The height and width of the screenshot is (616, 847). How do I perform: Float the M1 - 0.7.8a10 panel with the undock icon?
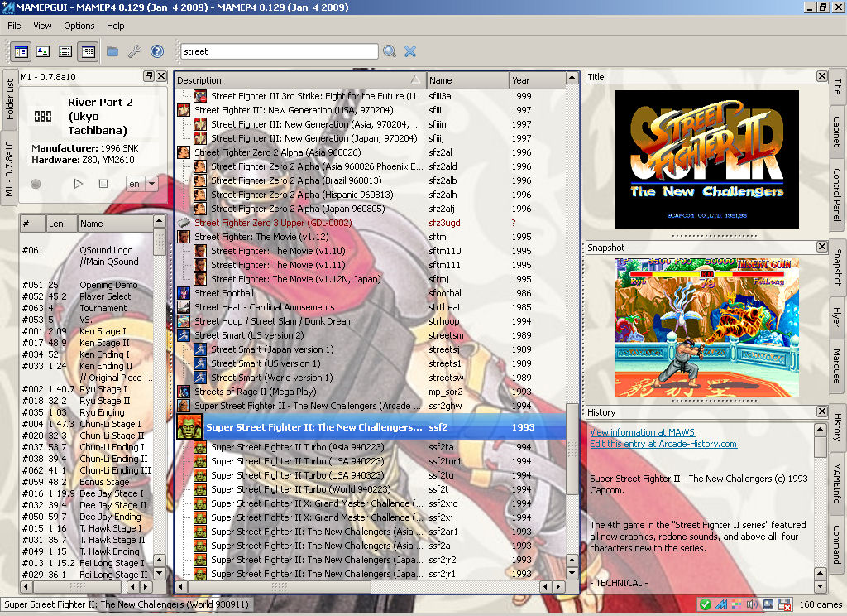149,76
